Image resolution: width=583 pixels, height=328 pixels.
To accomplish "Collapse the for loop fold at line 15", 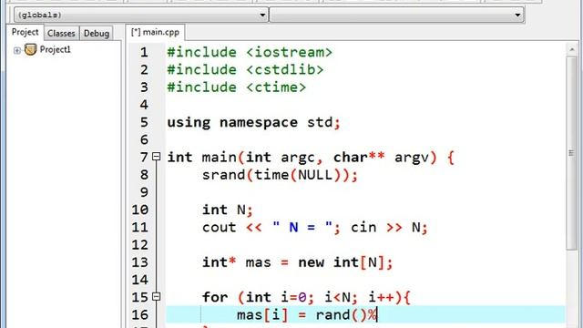I will (157, 296).
